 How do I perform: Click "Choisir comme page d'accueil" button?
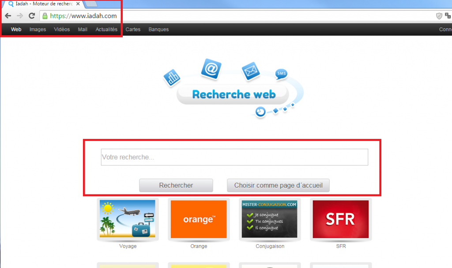[278, 186]
